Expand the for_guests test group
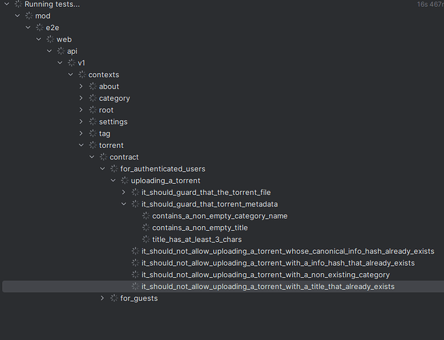 (103, 298)
